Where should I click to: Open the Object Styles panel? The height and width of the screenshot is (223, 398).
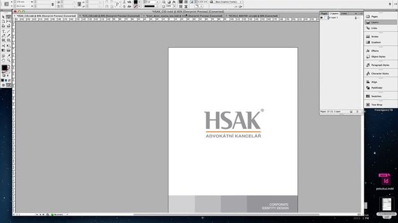coord(380,56)
